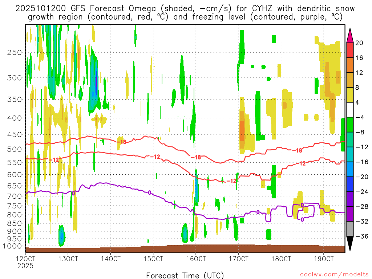The width and height of the screenshot is (372, 279).
Task: Click the purple 0 freezing label near 130CT
Action: (73, 193)
